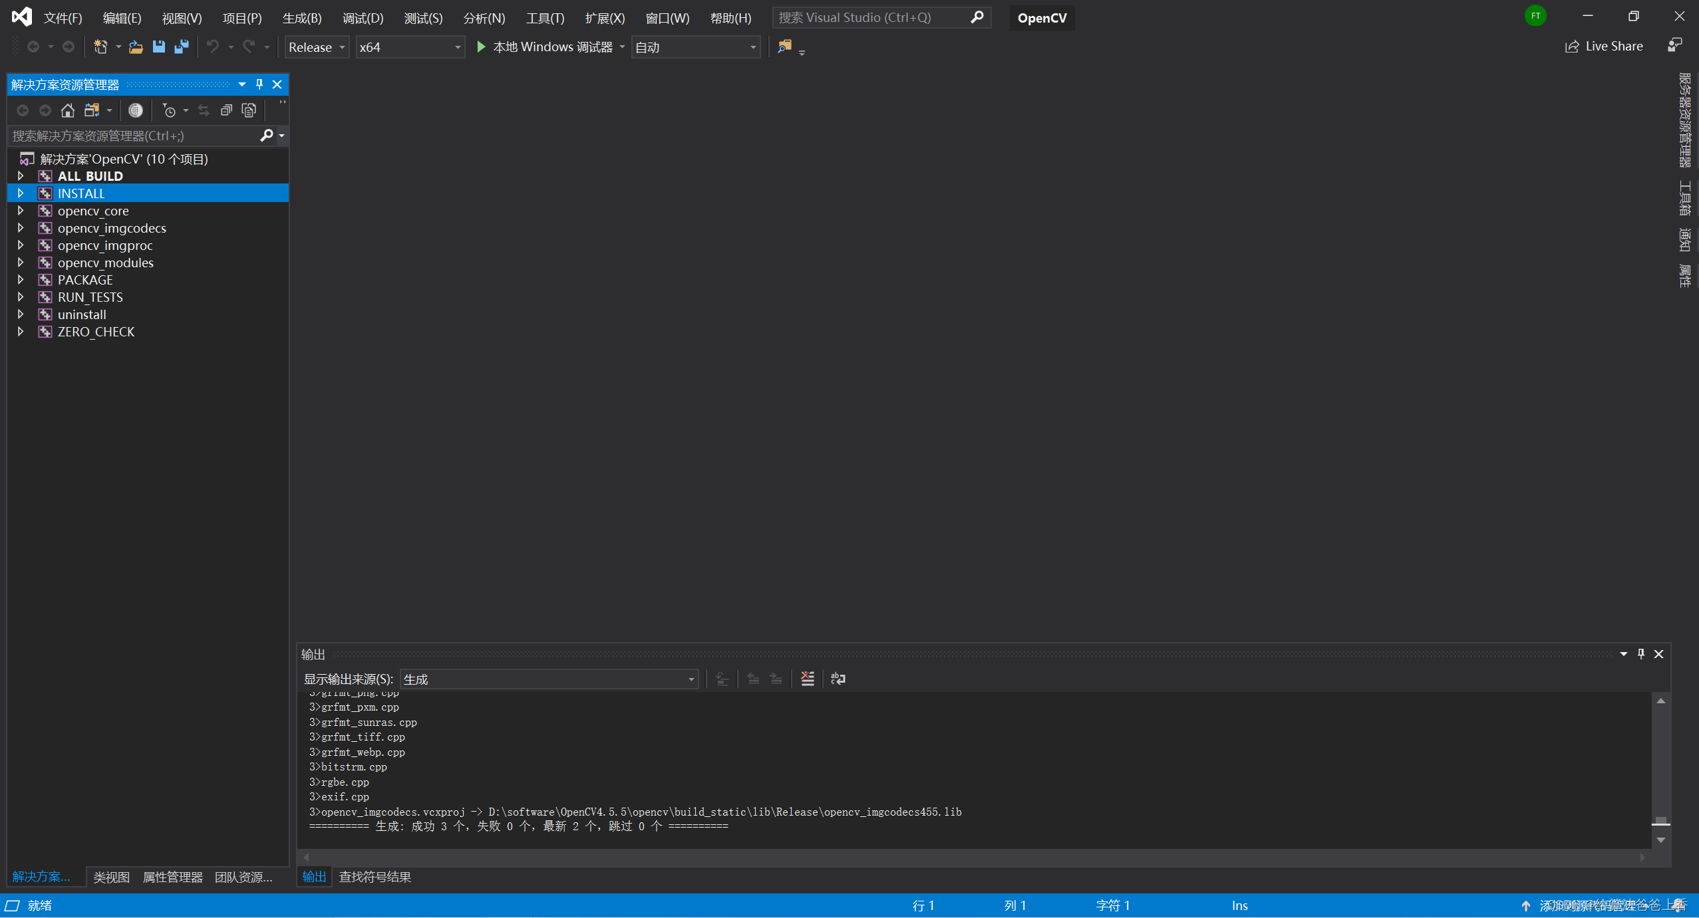Save the current file

[158, 47]
